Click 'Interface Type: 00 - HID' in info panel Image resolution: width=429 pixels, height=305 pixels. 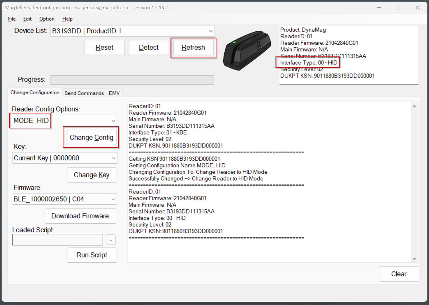point(309,63)
